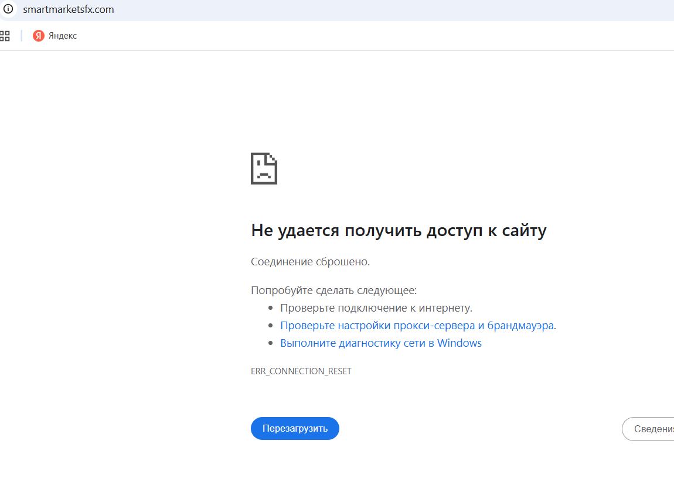Open the apps grid icon in bookmarks bar
This screenshot has width=674, height=492.
pos(5,36)
